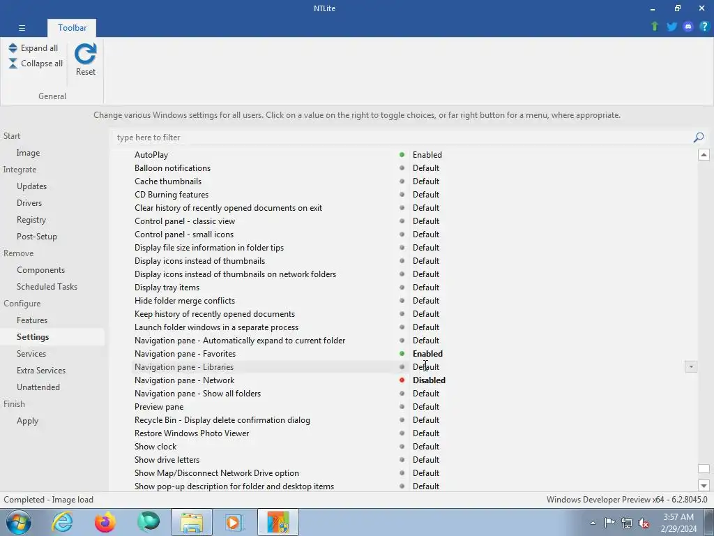Click the Collapse all arrows icon

(x=13, y=64)
